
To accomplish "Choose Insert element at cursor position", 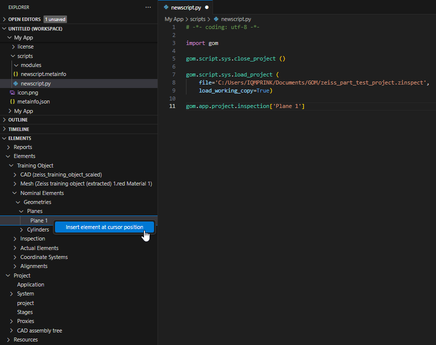I will 104,227.
